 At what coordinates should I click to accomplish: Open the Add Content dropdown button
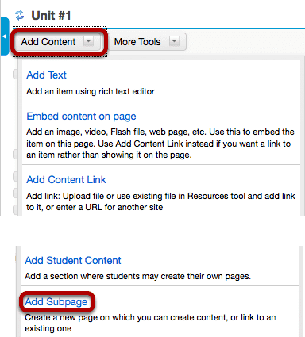pyautogui.click(x=58, y=41)
